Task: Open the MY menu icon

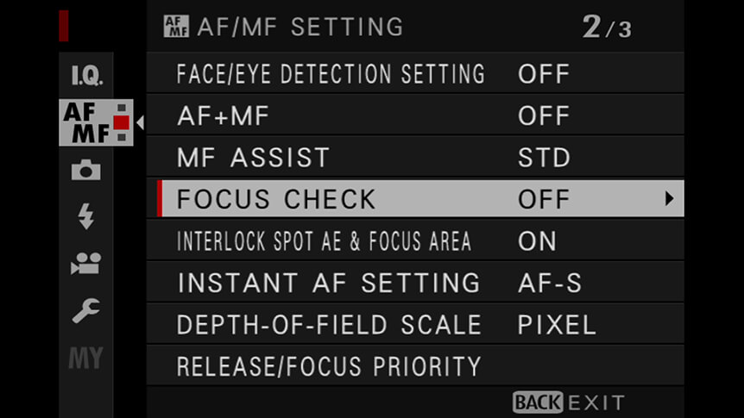Action: [86, 358]
